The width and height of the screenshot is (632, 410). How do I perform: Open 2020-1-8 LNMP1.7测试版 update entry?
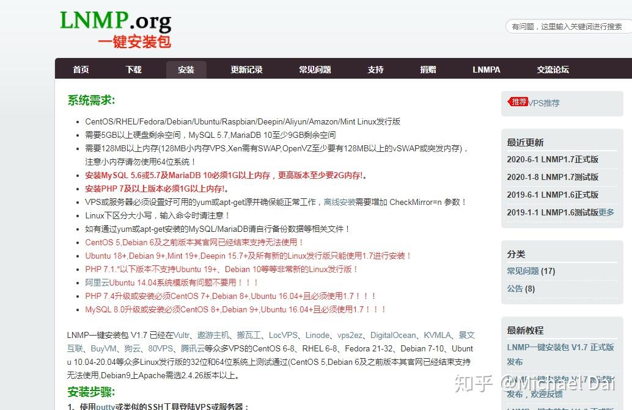coord(553,177)
